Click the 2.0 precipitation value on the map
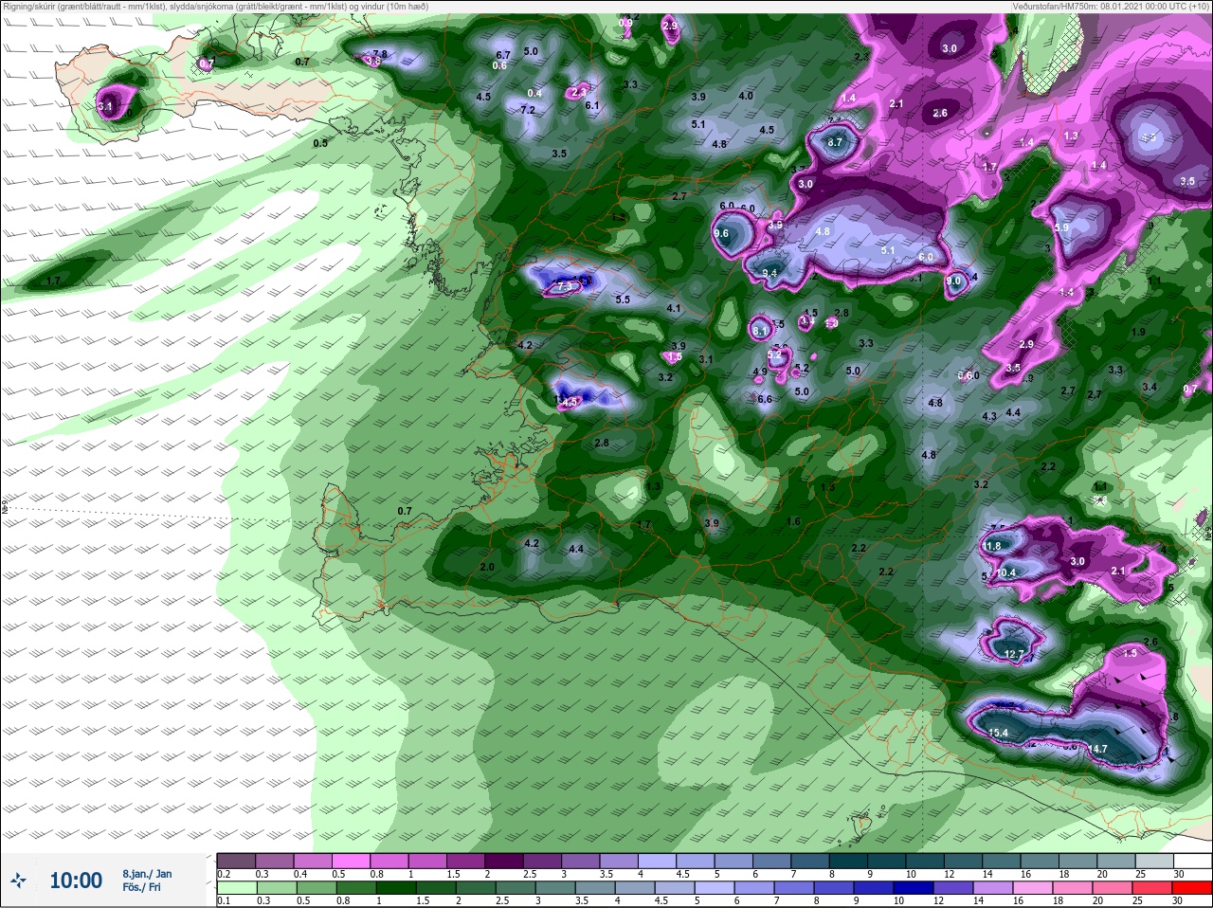This screenshot has width=1213, height=908. click(x=487, y=567)
